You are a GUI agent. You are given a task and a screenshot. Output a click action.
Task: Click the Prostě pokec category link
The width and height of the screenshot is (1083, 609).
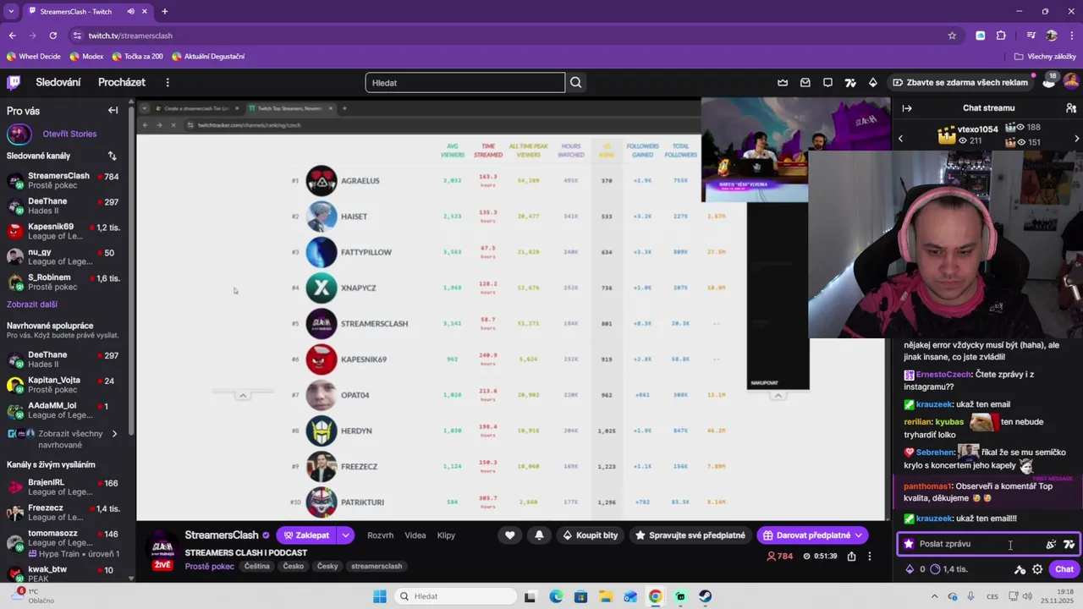point(209,566)
